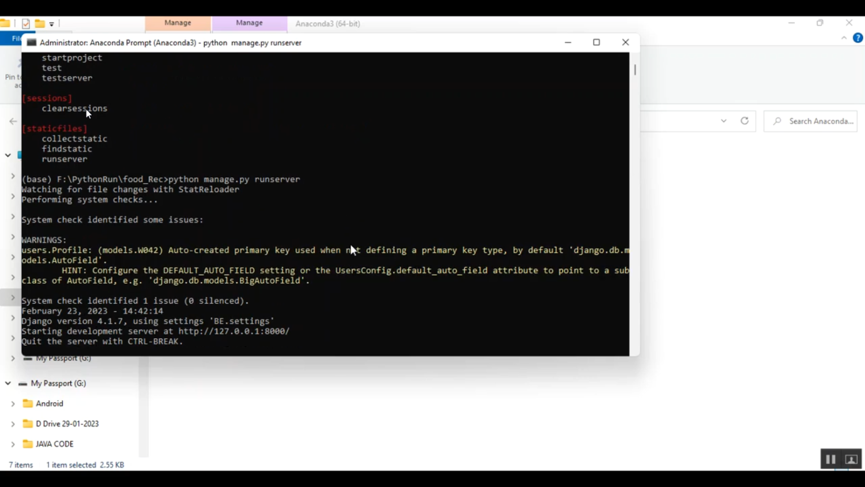Image resolution: width=865 pixels, height=487 pixels.
Task: Click the "collectstatic" command text
Action: click(x=74, y=139)
